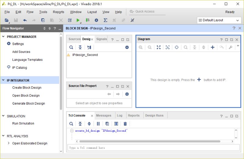Open the Tools menu
The width and height of the screenshot is (244, 159).
43,12
